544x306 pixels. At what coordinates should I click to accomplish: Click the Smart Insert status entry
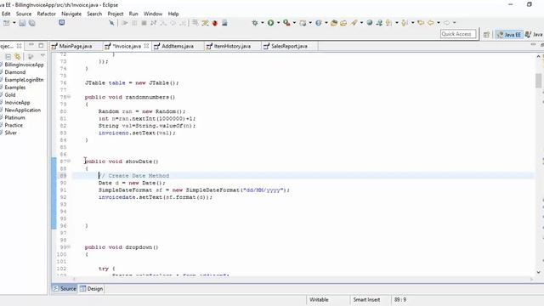pyautogui.click(x=366, y=299)
